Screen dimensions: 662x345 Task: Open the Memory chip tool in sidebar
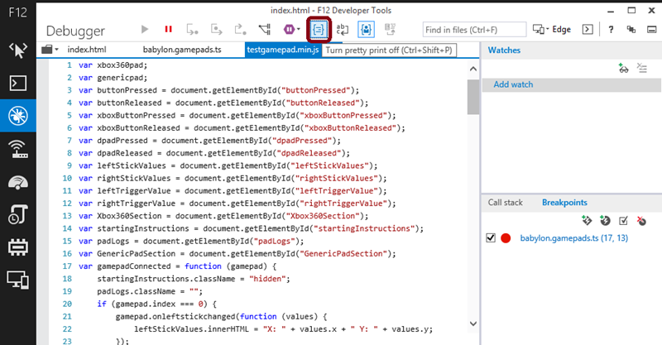point(18,247)
